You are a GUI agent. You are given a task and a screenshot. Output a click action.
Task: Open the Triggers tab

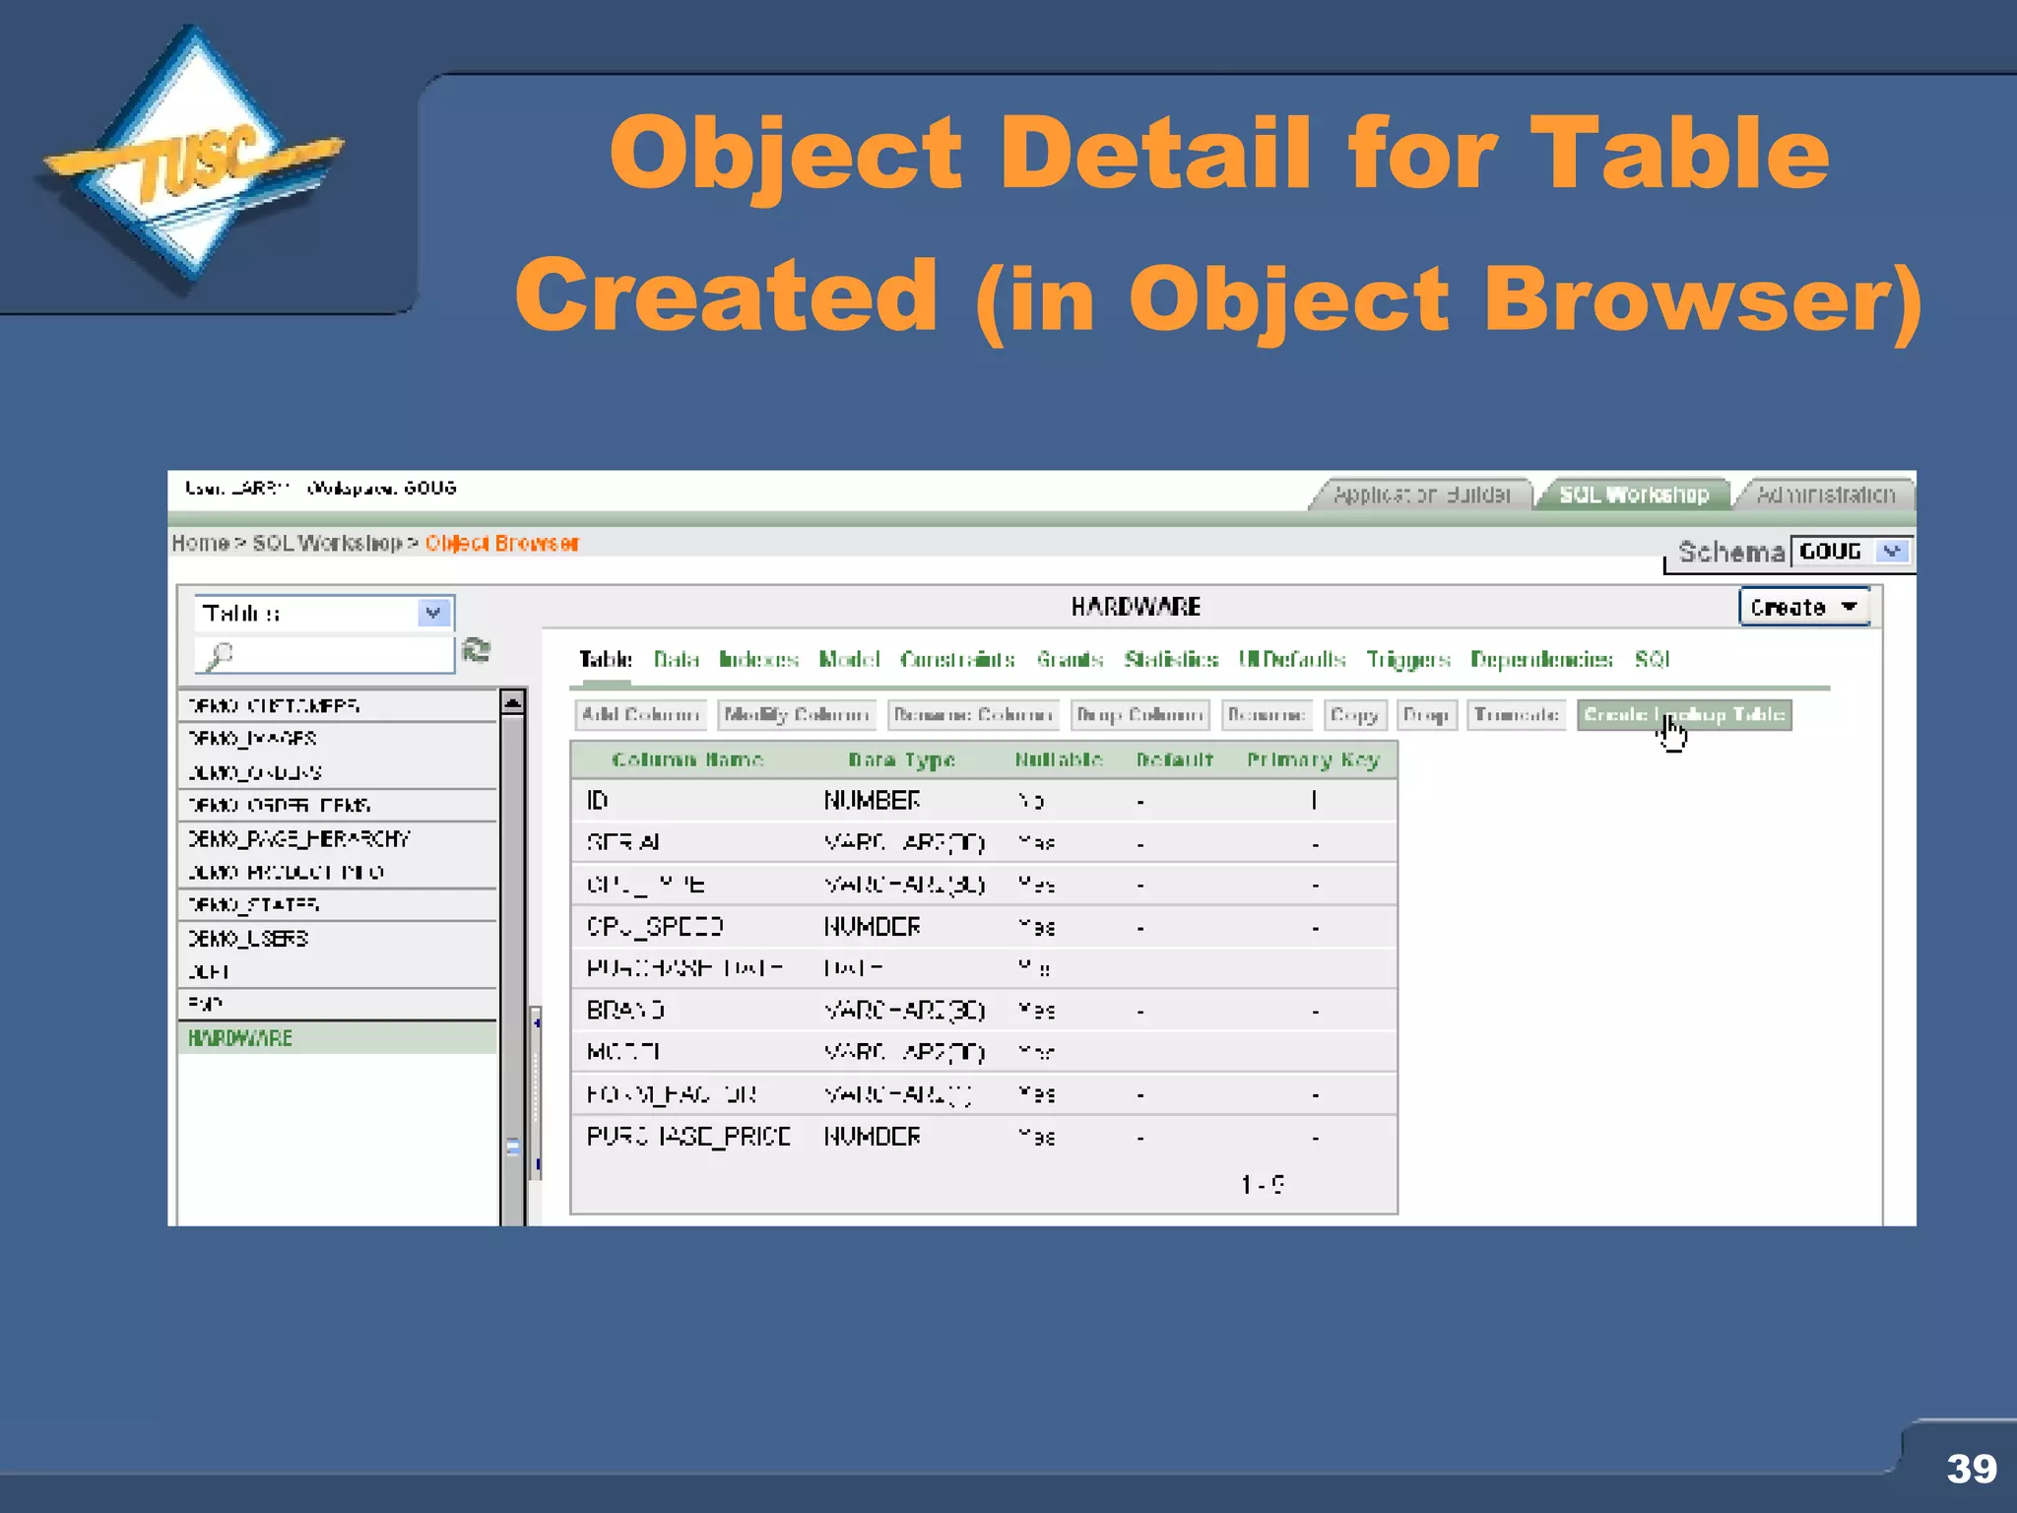(1408, 659)
